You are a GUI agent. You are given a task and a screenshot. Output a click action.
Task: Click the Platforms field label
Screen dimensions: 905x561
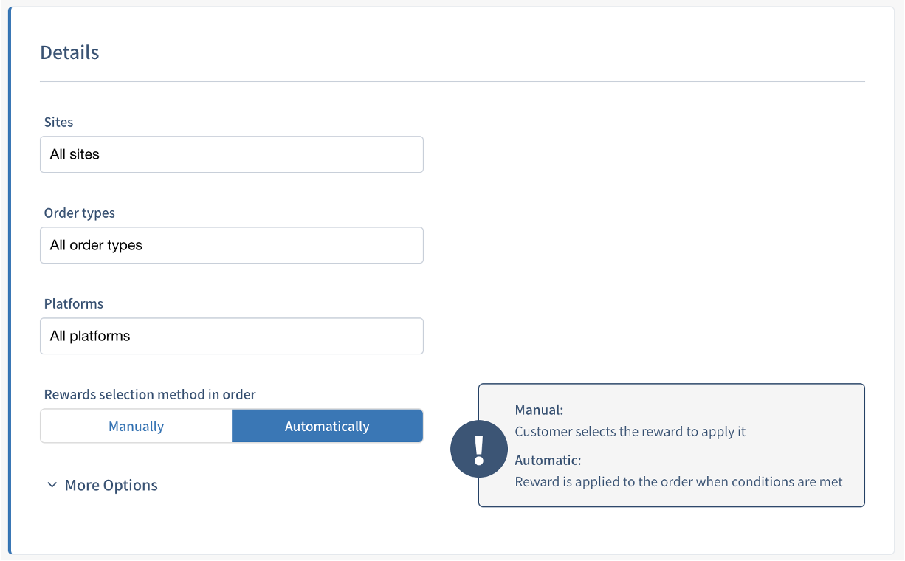[x=74, y=303]
